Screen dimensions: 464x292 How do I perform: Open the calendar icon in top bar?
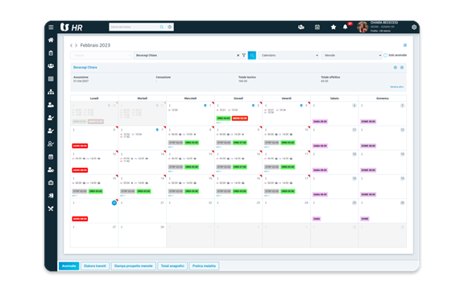pyautogui.click(x=317, y=27)
